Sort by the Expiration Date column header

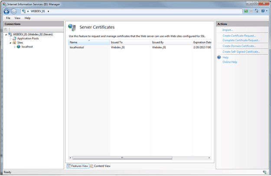(202, 42)
